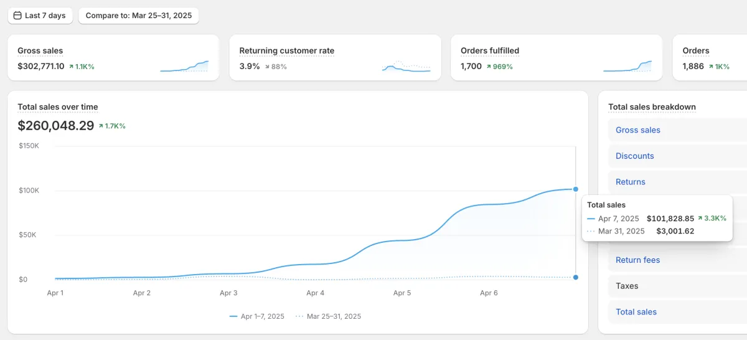Click the Apr 1 x-axis label

[x=55, y=293]
